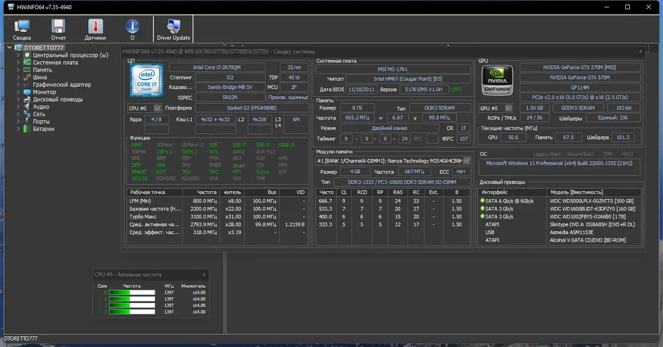Click the Core 3 frequency bar
Image resolution: width=663 pixels, height=347 pixels.
click(x=132, y=312)
